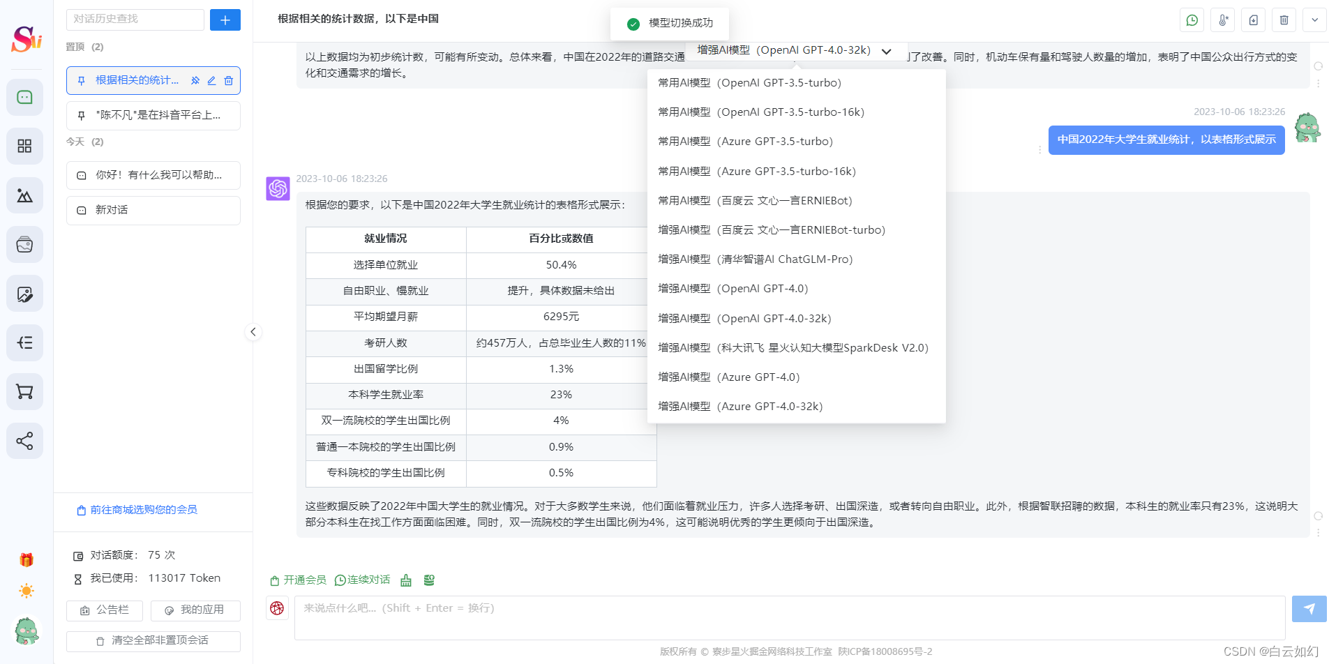The width and height of the screenshot is (1329, 664).
Task: Unpin the 根据相关的统计 conversation
Action: pos(195,81)
